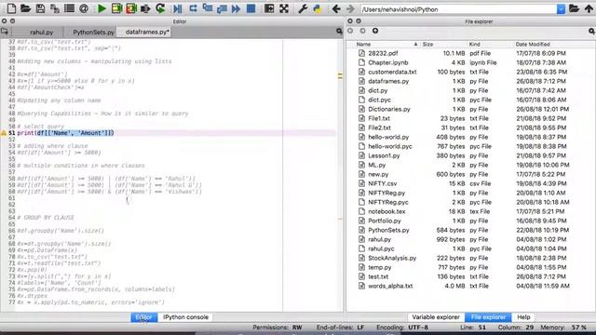Save the current file with the floppy icon
Image resolution: width=596 pixels, height=335 pixels.
pyautogui.click(x=40, y=8)
